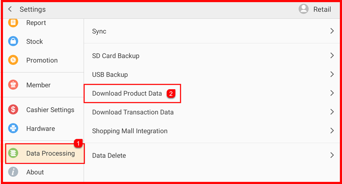Select Data Processing in the sidebar
This screenshot has height=184, width=342.
point(50,153)
